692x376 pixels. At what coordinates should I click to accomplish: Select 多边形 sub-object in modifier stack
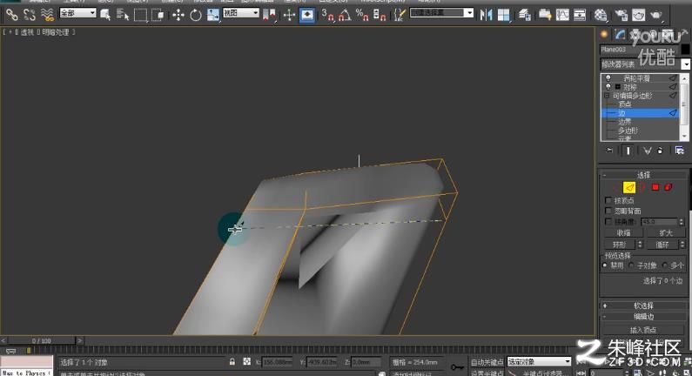[628, 131]
